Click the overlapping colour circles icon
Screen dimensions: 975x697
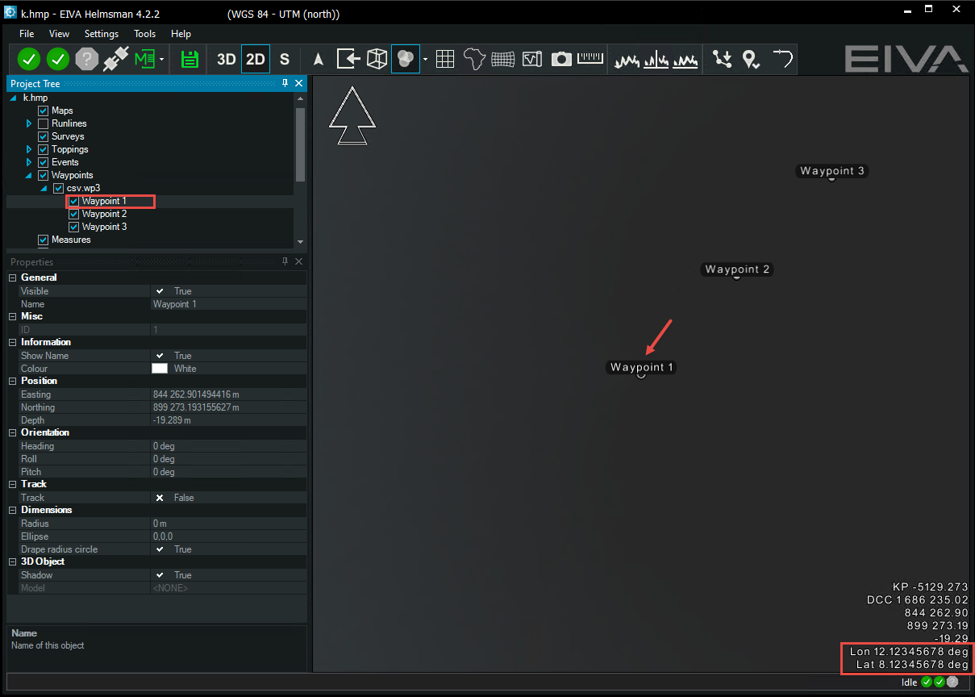coord(406,59)
